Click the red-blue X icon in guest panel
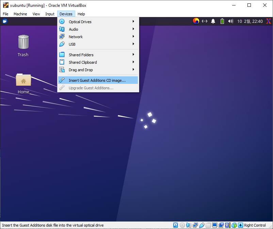Screen dimensions: 273x229 click(x=269, y=21)
